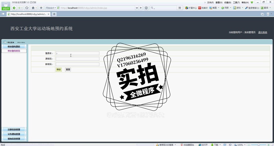Open the 收藏(B) menu
Screen dimensions: 274x146
pyautogui.click(x=228, y=2)
